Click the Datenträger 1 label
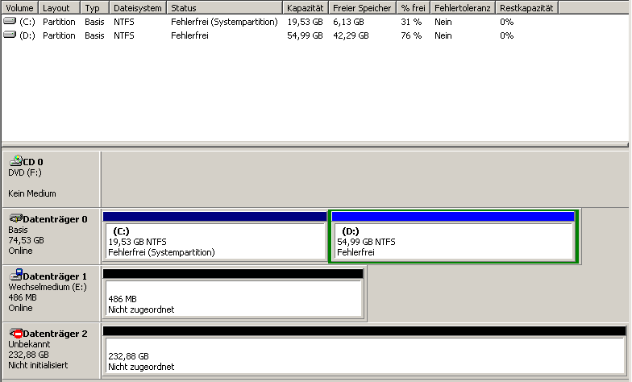 click(55, 276)
